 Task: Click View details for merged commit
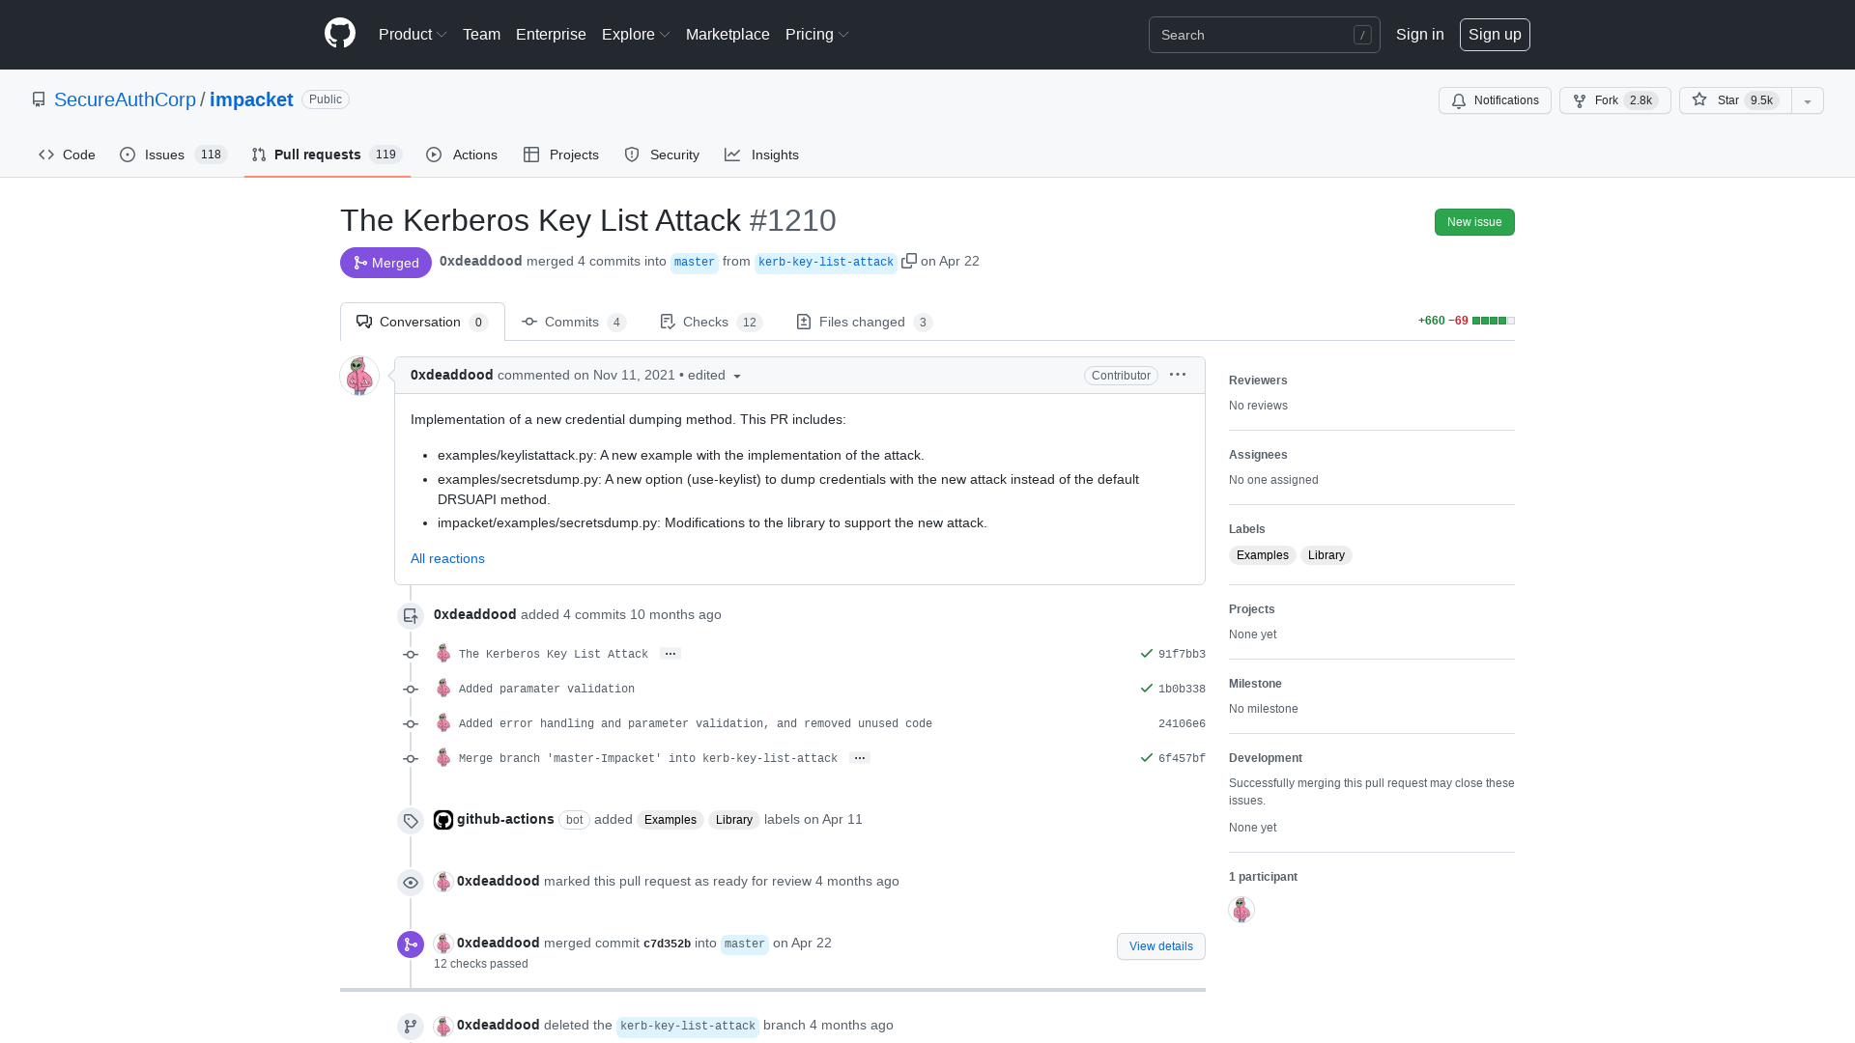point(1160,946)
